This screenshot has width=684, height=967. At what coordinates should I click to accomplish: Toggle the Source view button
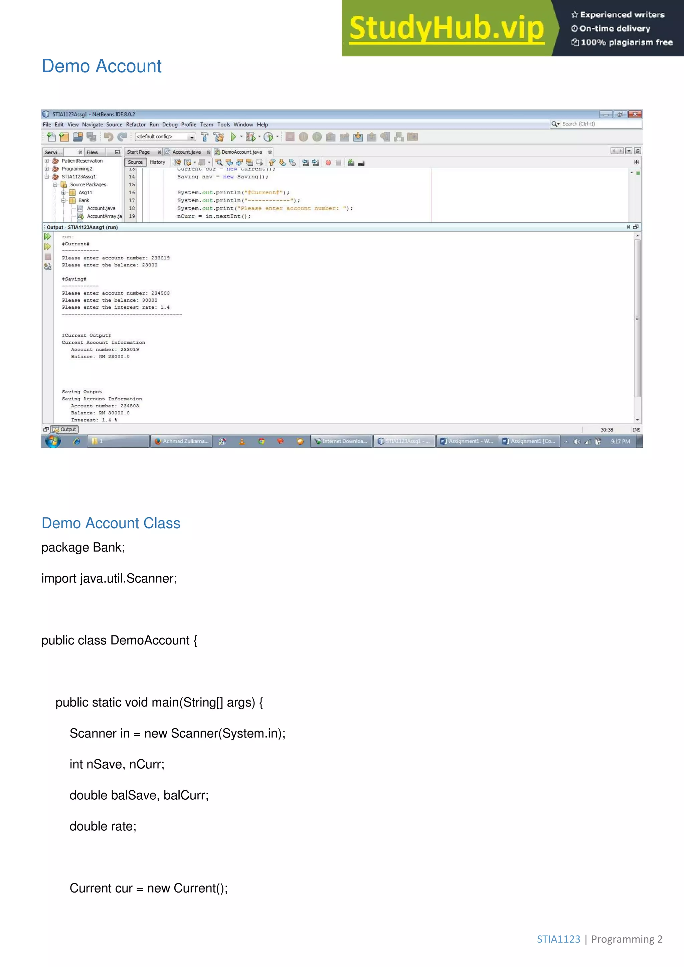click(x=135, y=162)
